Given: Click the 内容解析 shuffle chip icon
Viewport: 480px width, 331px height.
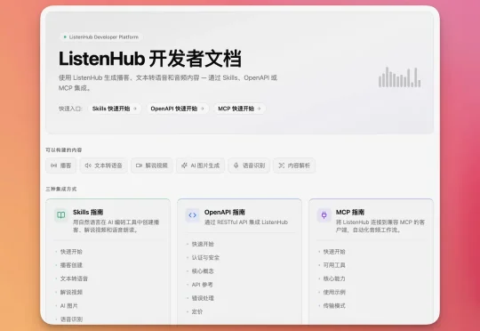Looking at the screenshot, I should click(x=281, y=165).
